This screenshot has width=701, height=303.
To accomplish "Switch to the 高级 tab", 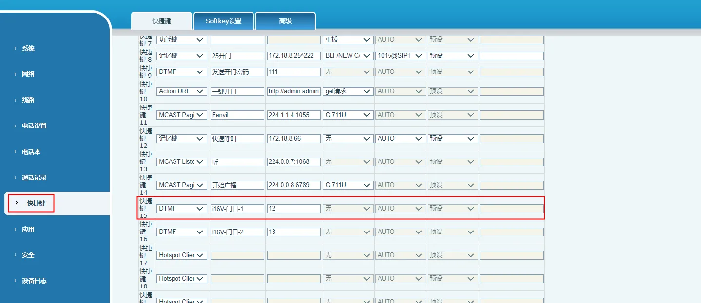I will coord(285,21).
